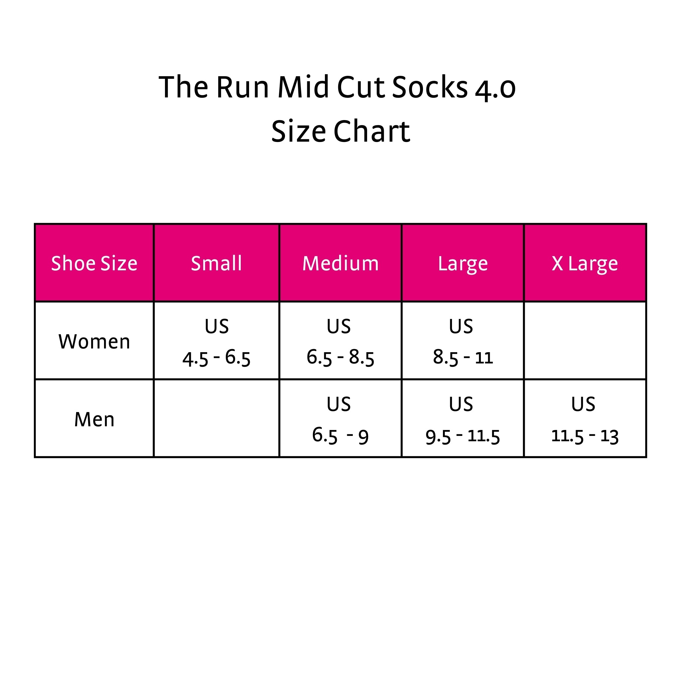Screen dimensions: 681x681
Task: Click the 'US' label above '11.5 - 13'
Action: [583, 404]
